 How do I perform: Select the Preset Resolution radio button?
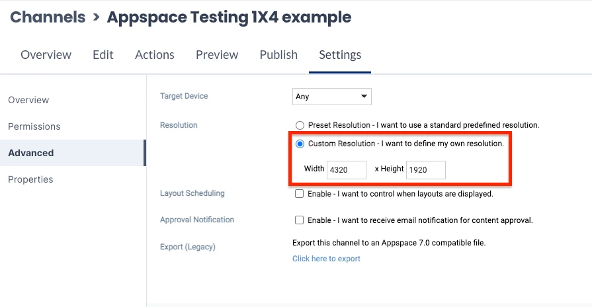[x=300, y=125]
